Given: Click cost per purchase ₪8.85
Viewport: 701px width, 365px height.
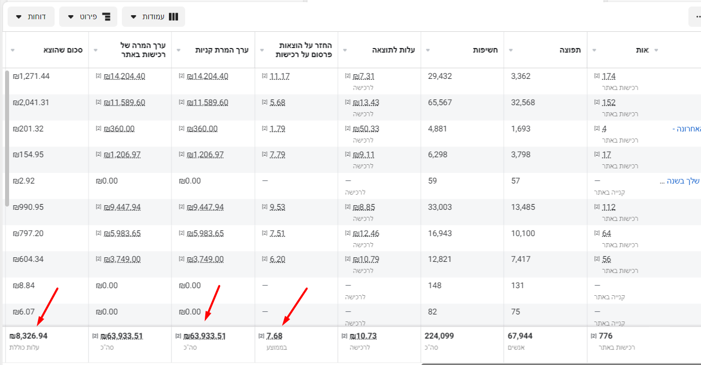Looking at the screenshot, I should [364, 207].
